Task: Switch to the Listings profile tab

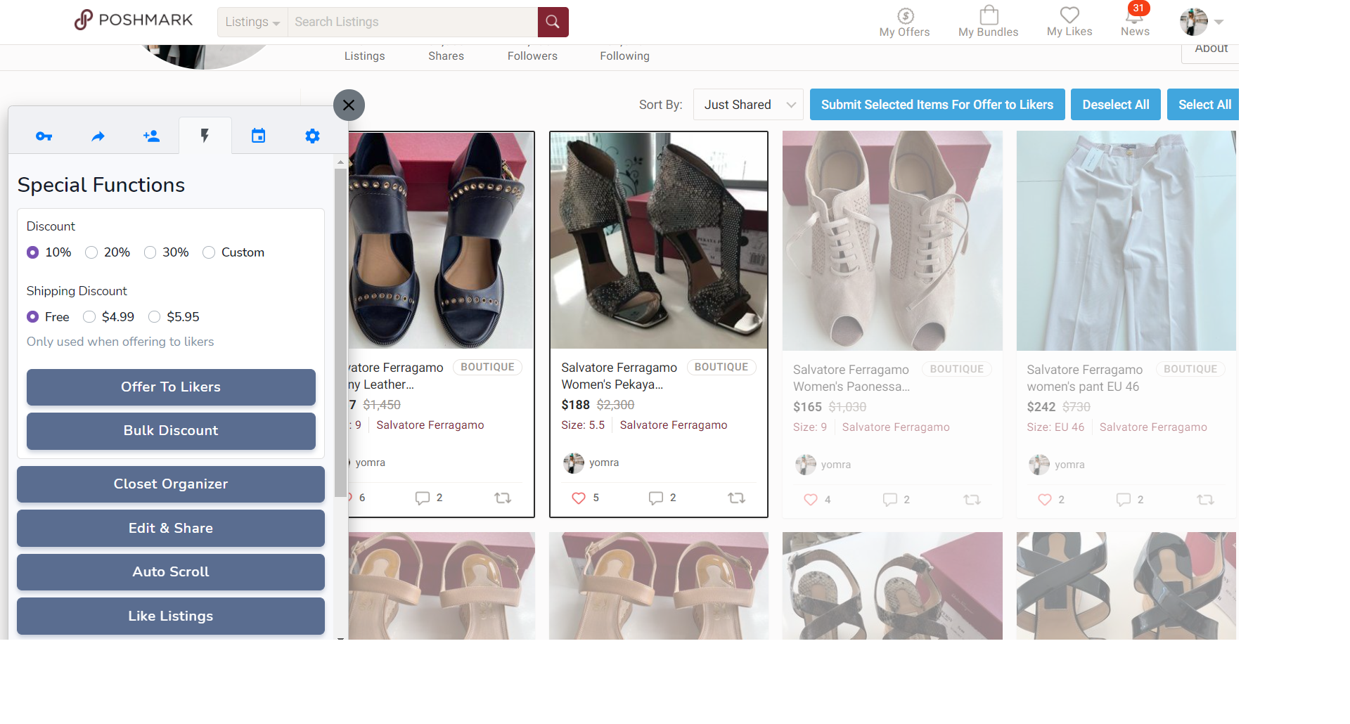Action: pos(364,56)
